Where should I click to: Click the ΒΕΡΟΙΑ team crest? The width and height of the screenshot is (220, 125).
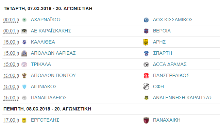[146, 31]
